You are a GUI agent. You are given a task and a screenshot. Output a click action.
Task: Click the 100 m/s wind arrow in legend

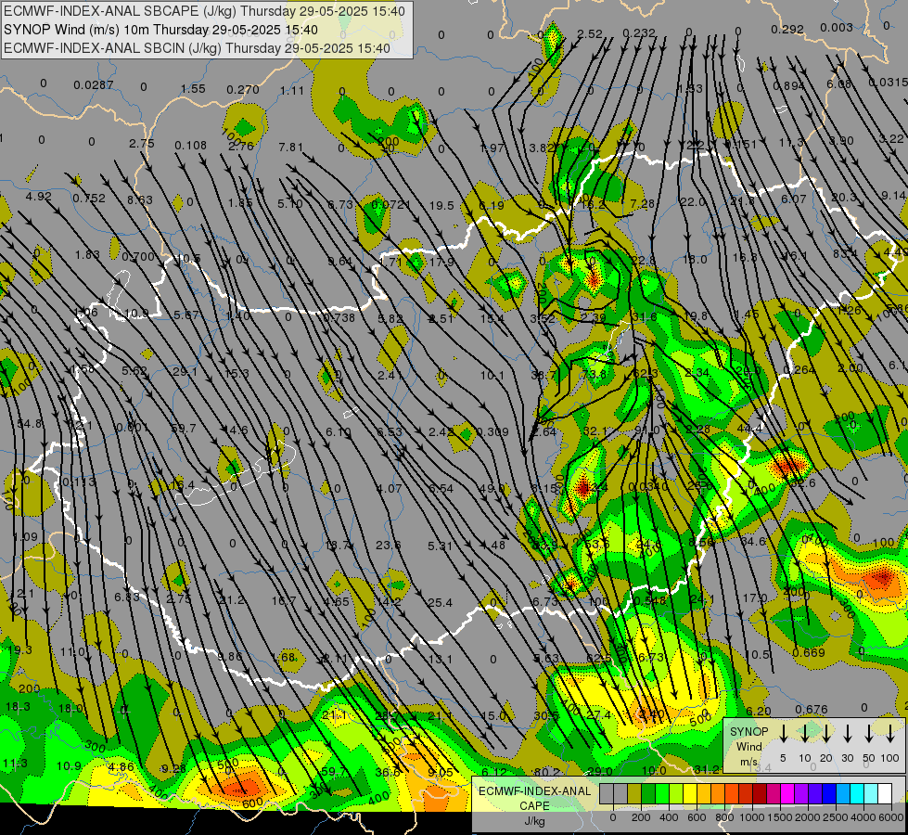click(x=890, y=734)
